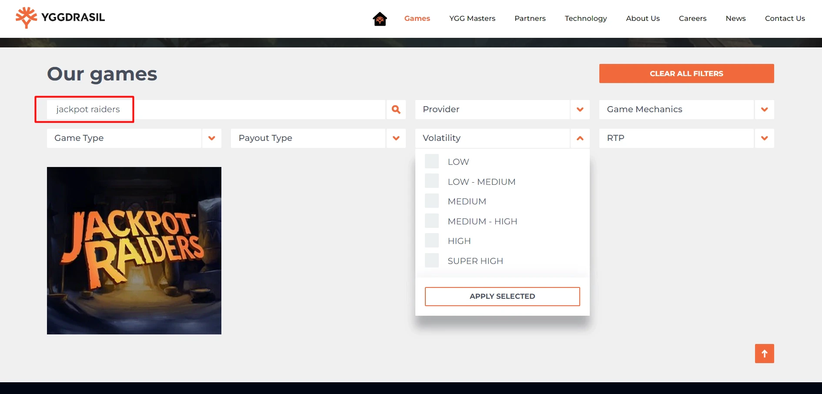Click the Apply Selected button
Viewport: 822px width, 394px height.
tap(502, 296)
